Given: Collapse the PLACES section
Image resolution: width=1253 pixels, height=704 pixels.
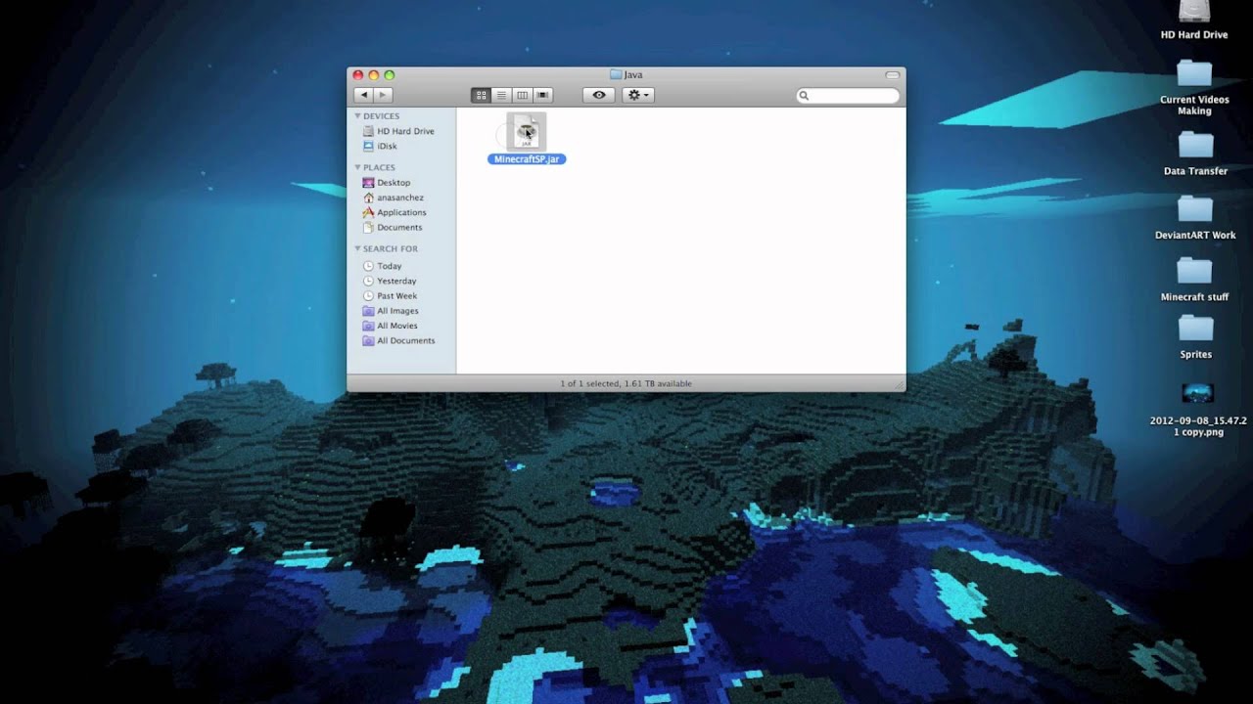Looking at the screenshot, I should [358, 167].
